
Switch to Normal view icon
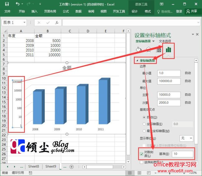coord(130,173)
